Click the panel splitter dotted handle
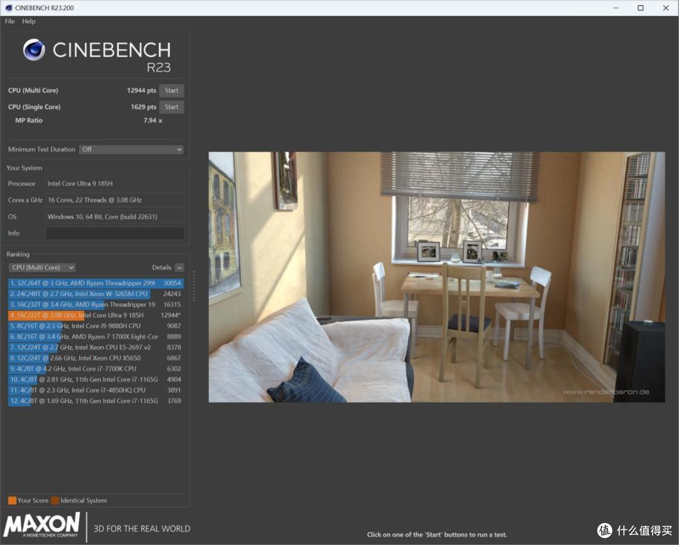The width and height of the screenshot is (679, 545). pyautogui.click(x=194, y=286)
